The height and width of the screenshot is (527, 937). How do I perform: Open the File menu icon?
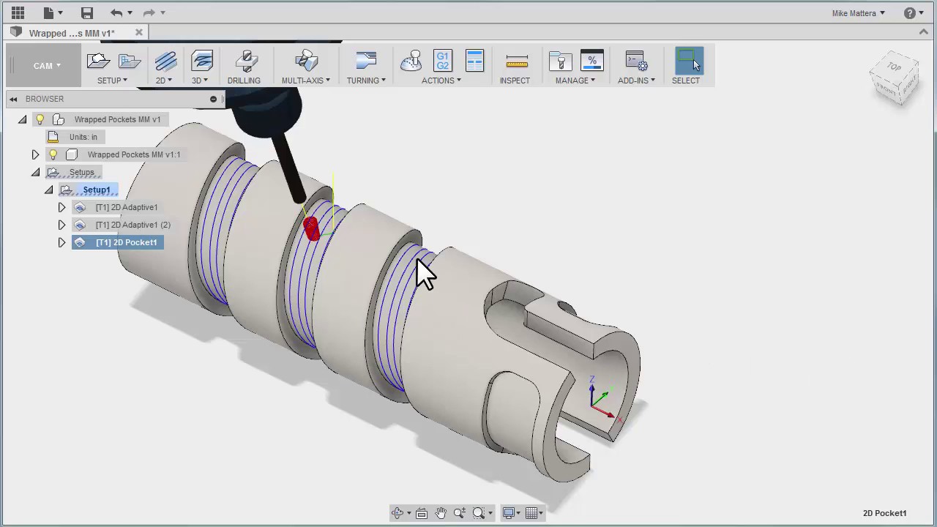click(48, 12)
